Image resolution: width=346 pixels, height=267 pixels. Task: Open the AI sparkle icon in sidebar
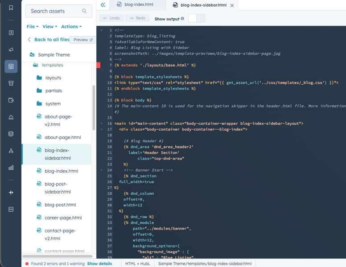[11, 193]
